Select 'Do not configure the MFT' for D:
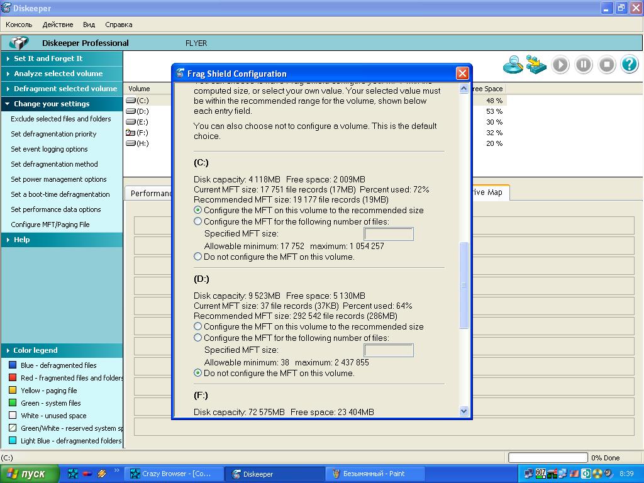 tap(197, 373)
